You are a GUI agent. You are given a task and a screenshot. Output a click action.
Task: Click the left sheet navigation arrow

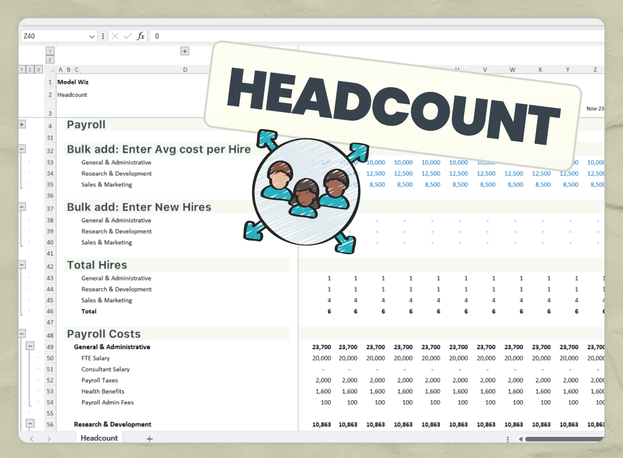(31, 438)
